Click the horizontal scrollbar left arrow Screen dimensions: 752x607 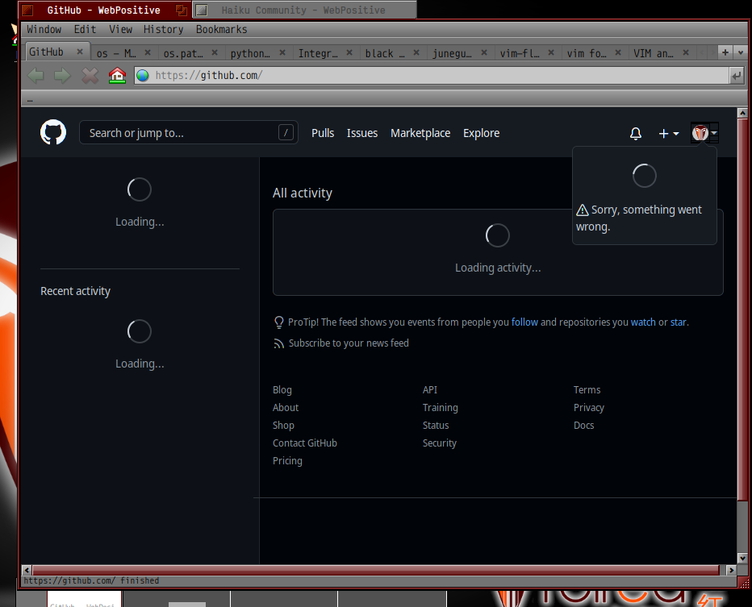(27, 570)
